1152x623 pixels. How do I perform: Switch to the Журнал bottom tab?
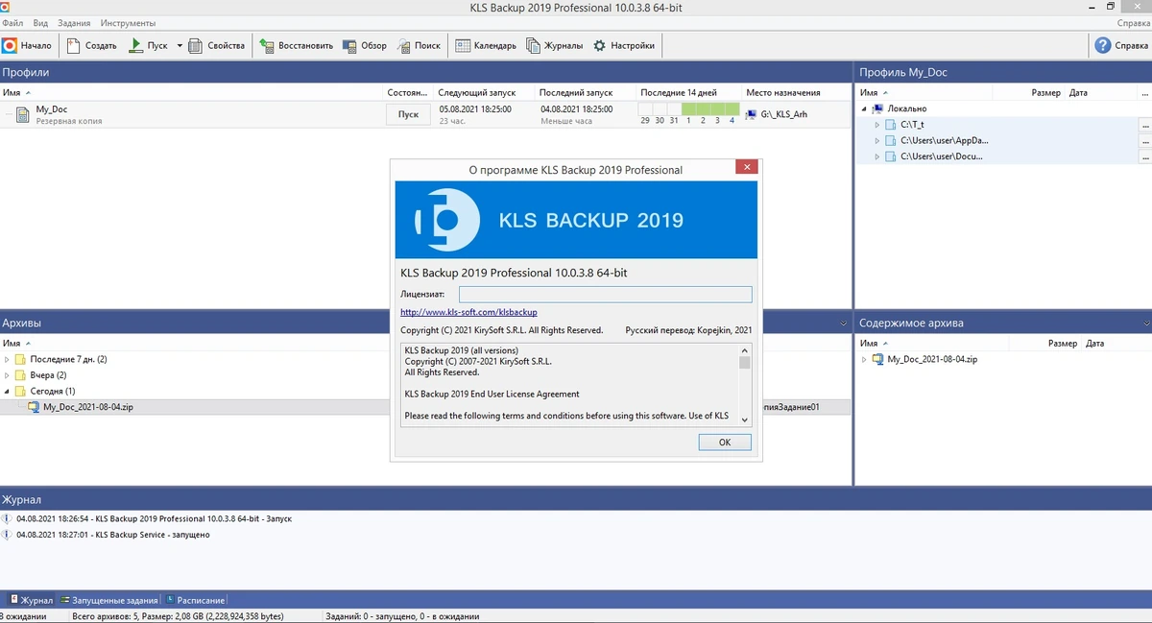point(30,600)
